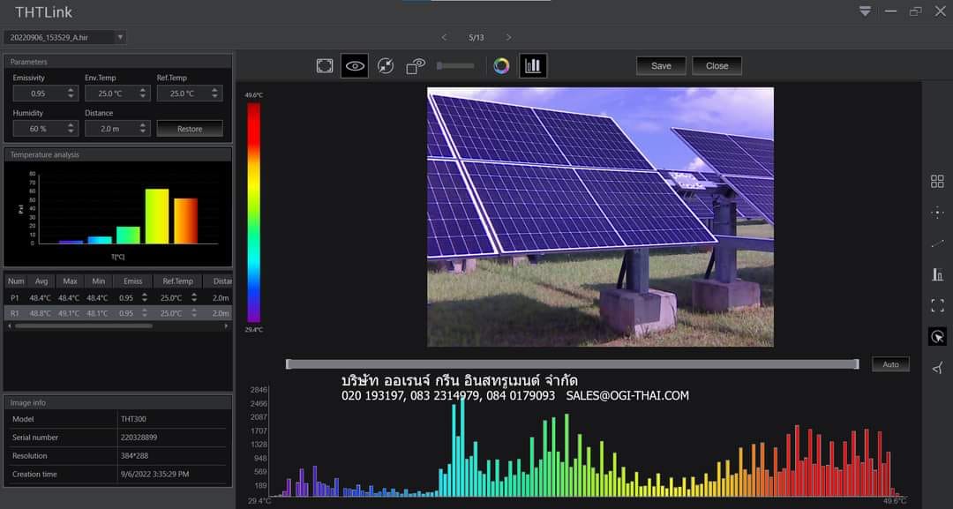Click the sidebar bar-chart analysis icon
953x509 pixels.
click(937, 274)
